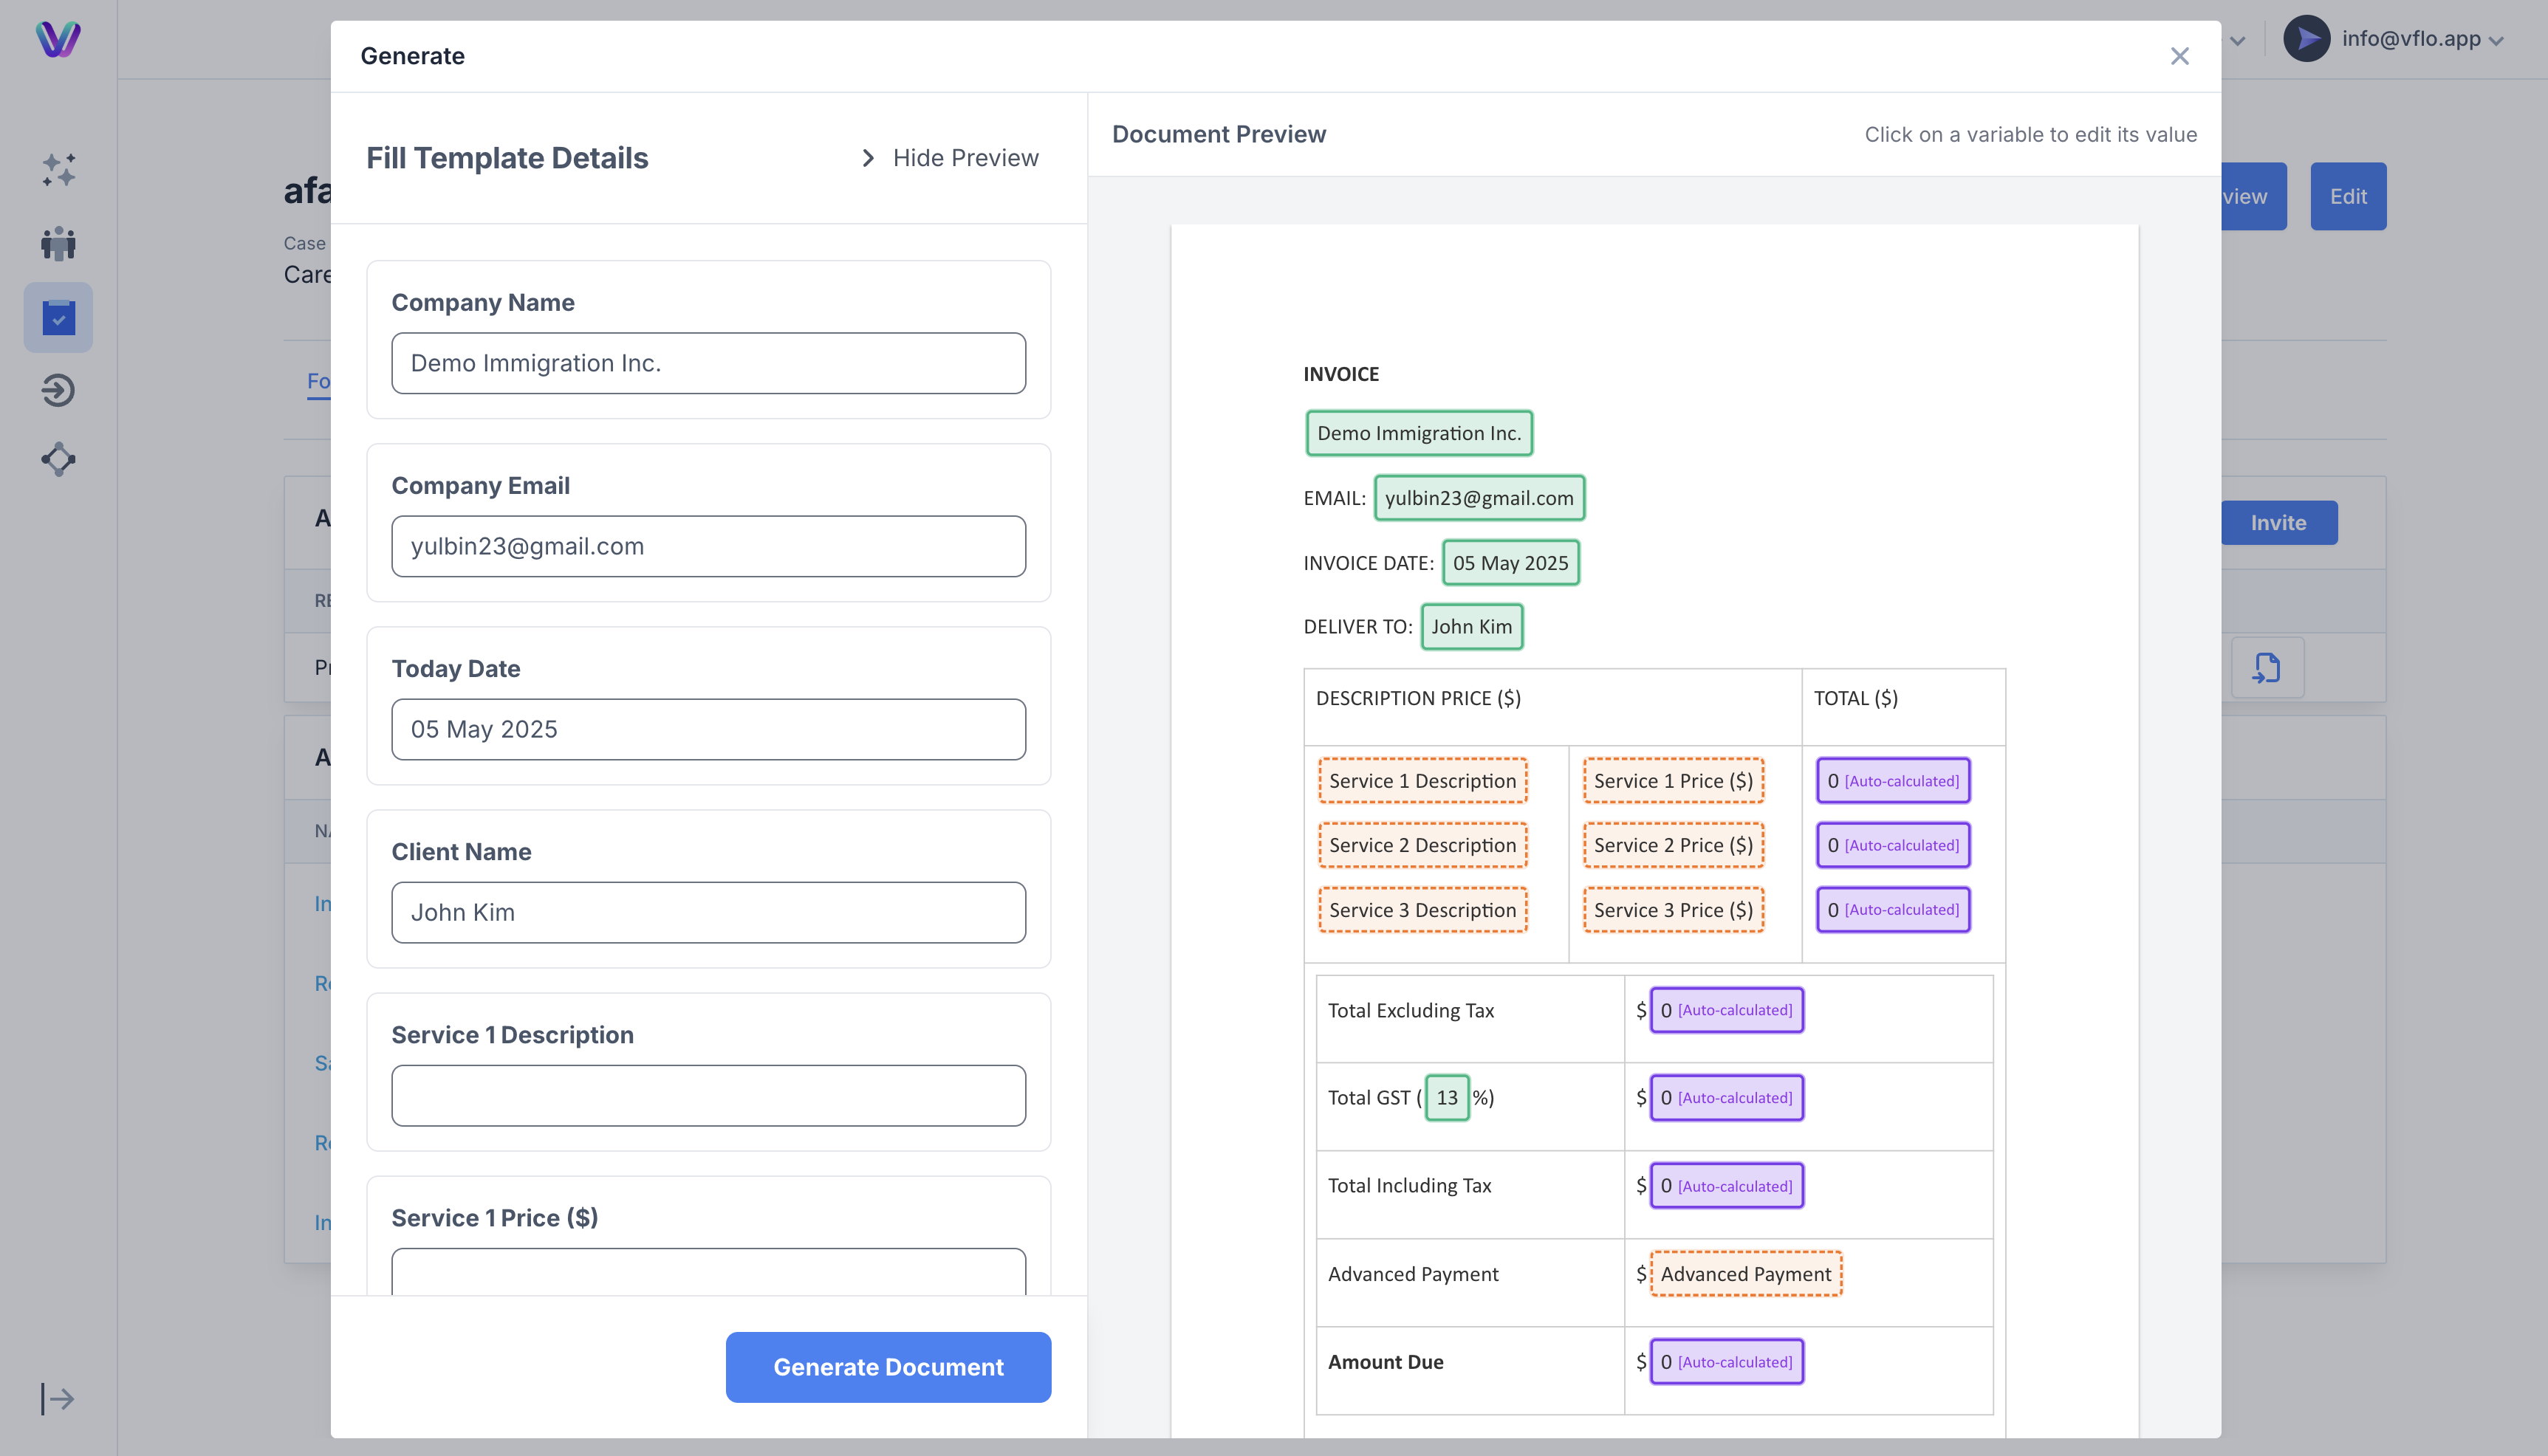
Task: Click the Amount Due label
Action: click(1385, 1362)
